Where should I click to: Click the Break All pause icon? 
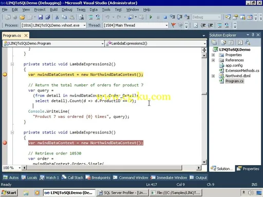[x=158, y=17]
